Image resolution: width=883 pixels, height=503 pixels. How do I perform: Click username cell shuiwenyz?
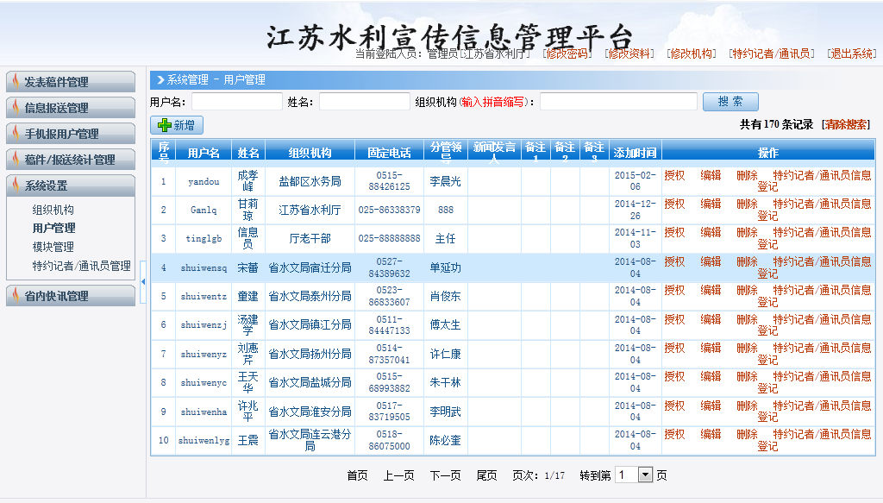[x=204, y=354]
